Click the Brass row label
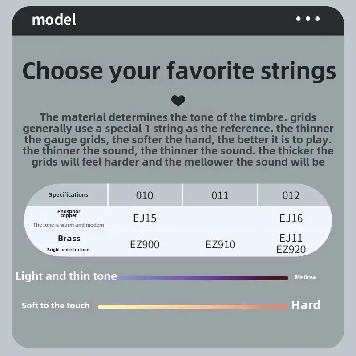The height and width of the screenshot is (356, 356). click(x=69, y=239)
